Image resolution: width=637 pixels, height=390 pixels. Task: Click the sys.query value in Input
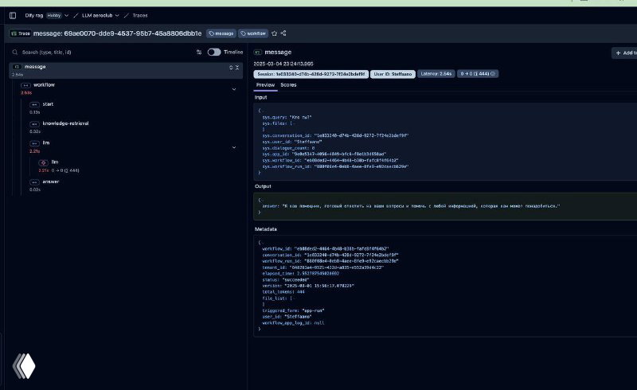pyautogui.click(x=301, y=117)
